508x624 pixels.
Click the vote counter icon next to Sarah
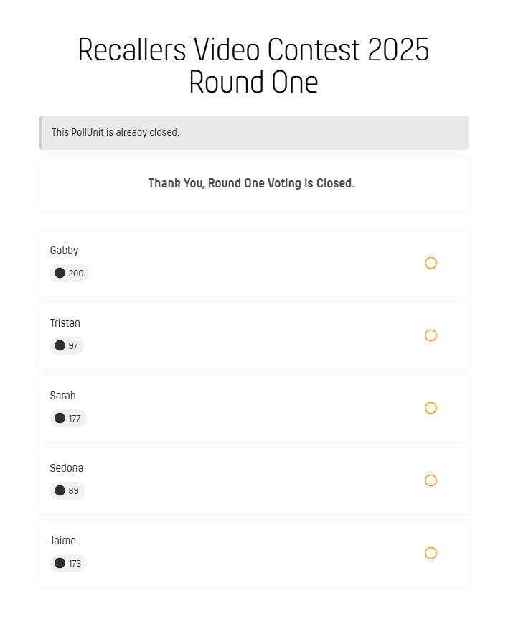(x=60, y=418)
